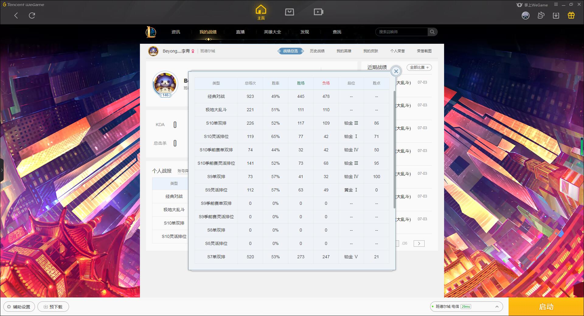Click the 段位 column header

pyautogui.click(x=351, y=83)
